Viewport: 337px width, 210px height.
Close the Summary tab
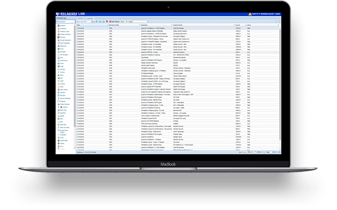pos(84,18)
